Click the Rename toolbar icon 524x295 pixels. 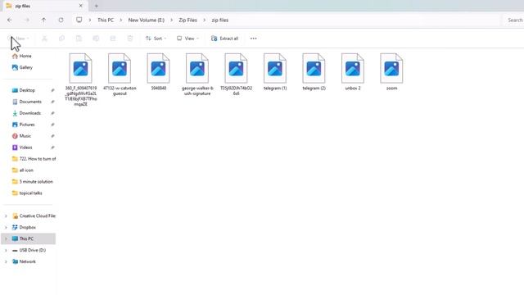tap(96, 39)
